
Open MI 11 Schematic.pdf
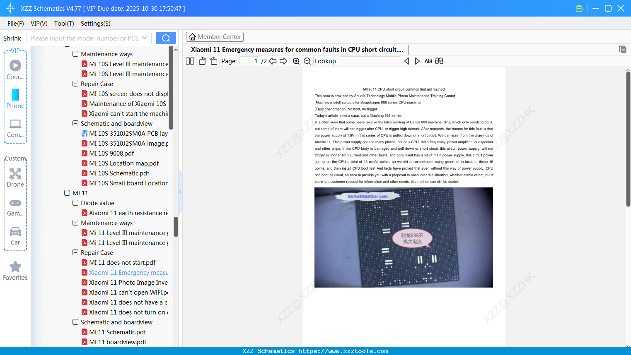(114, 332)
